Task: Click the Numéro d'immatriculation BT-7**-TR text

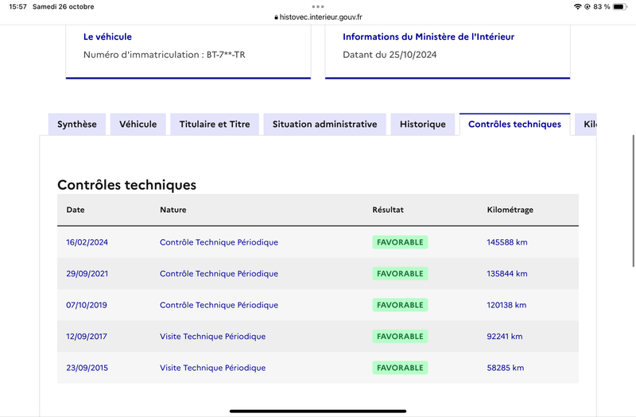Action: click(165, 55)
